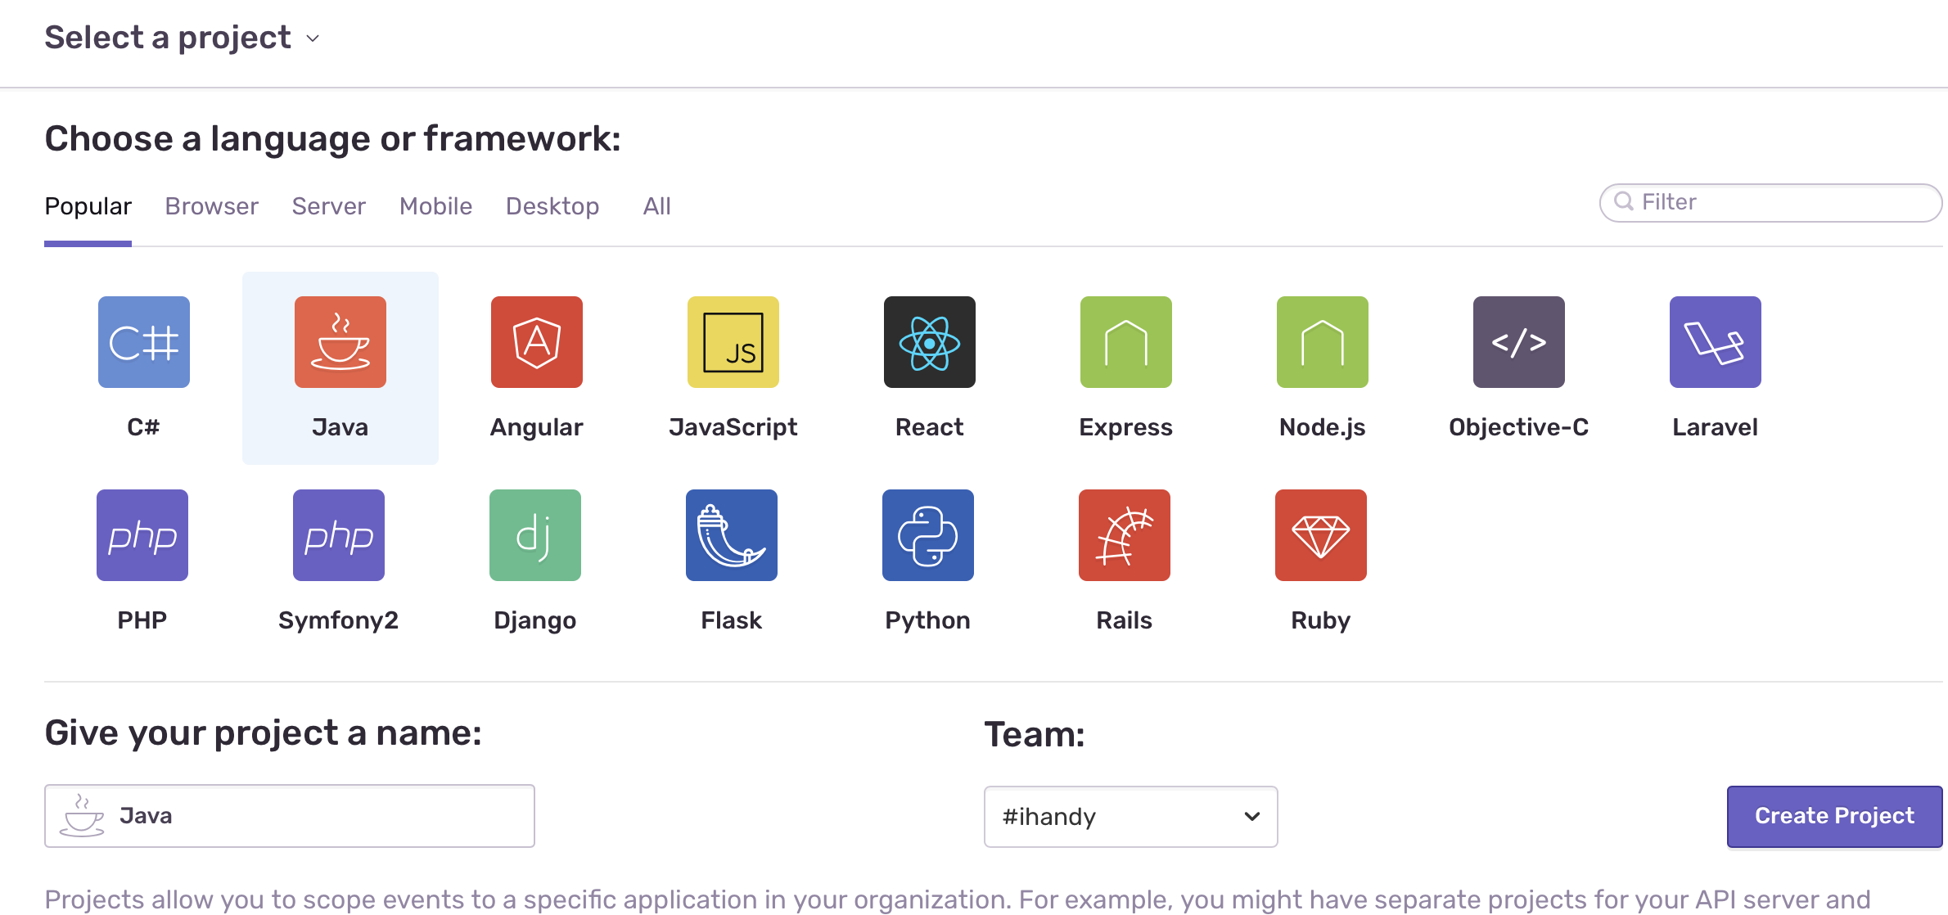Viewport: 1948px width, 915px height.
Task: Expand the Select a project dropdown
Action: pyautogui.click(x=182, y=38)
